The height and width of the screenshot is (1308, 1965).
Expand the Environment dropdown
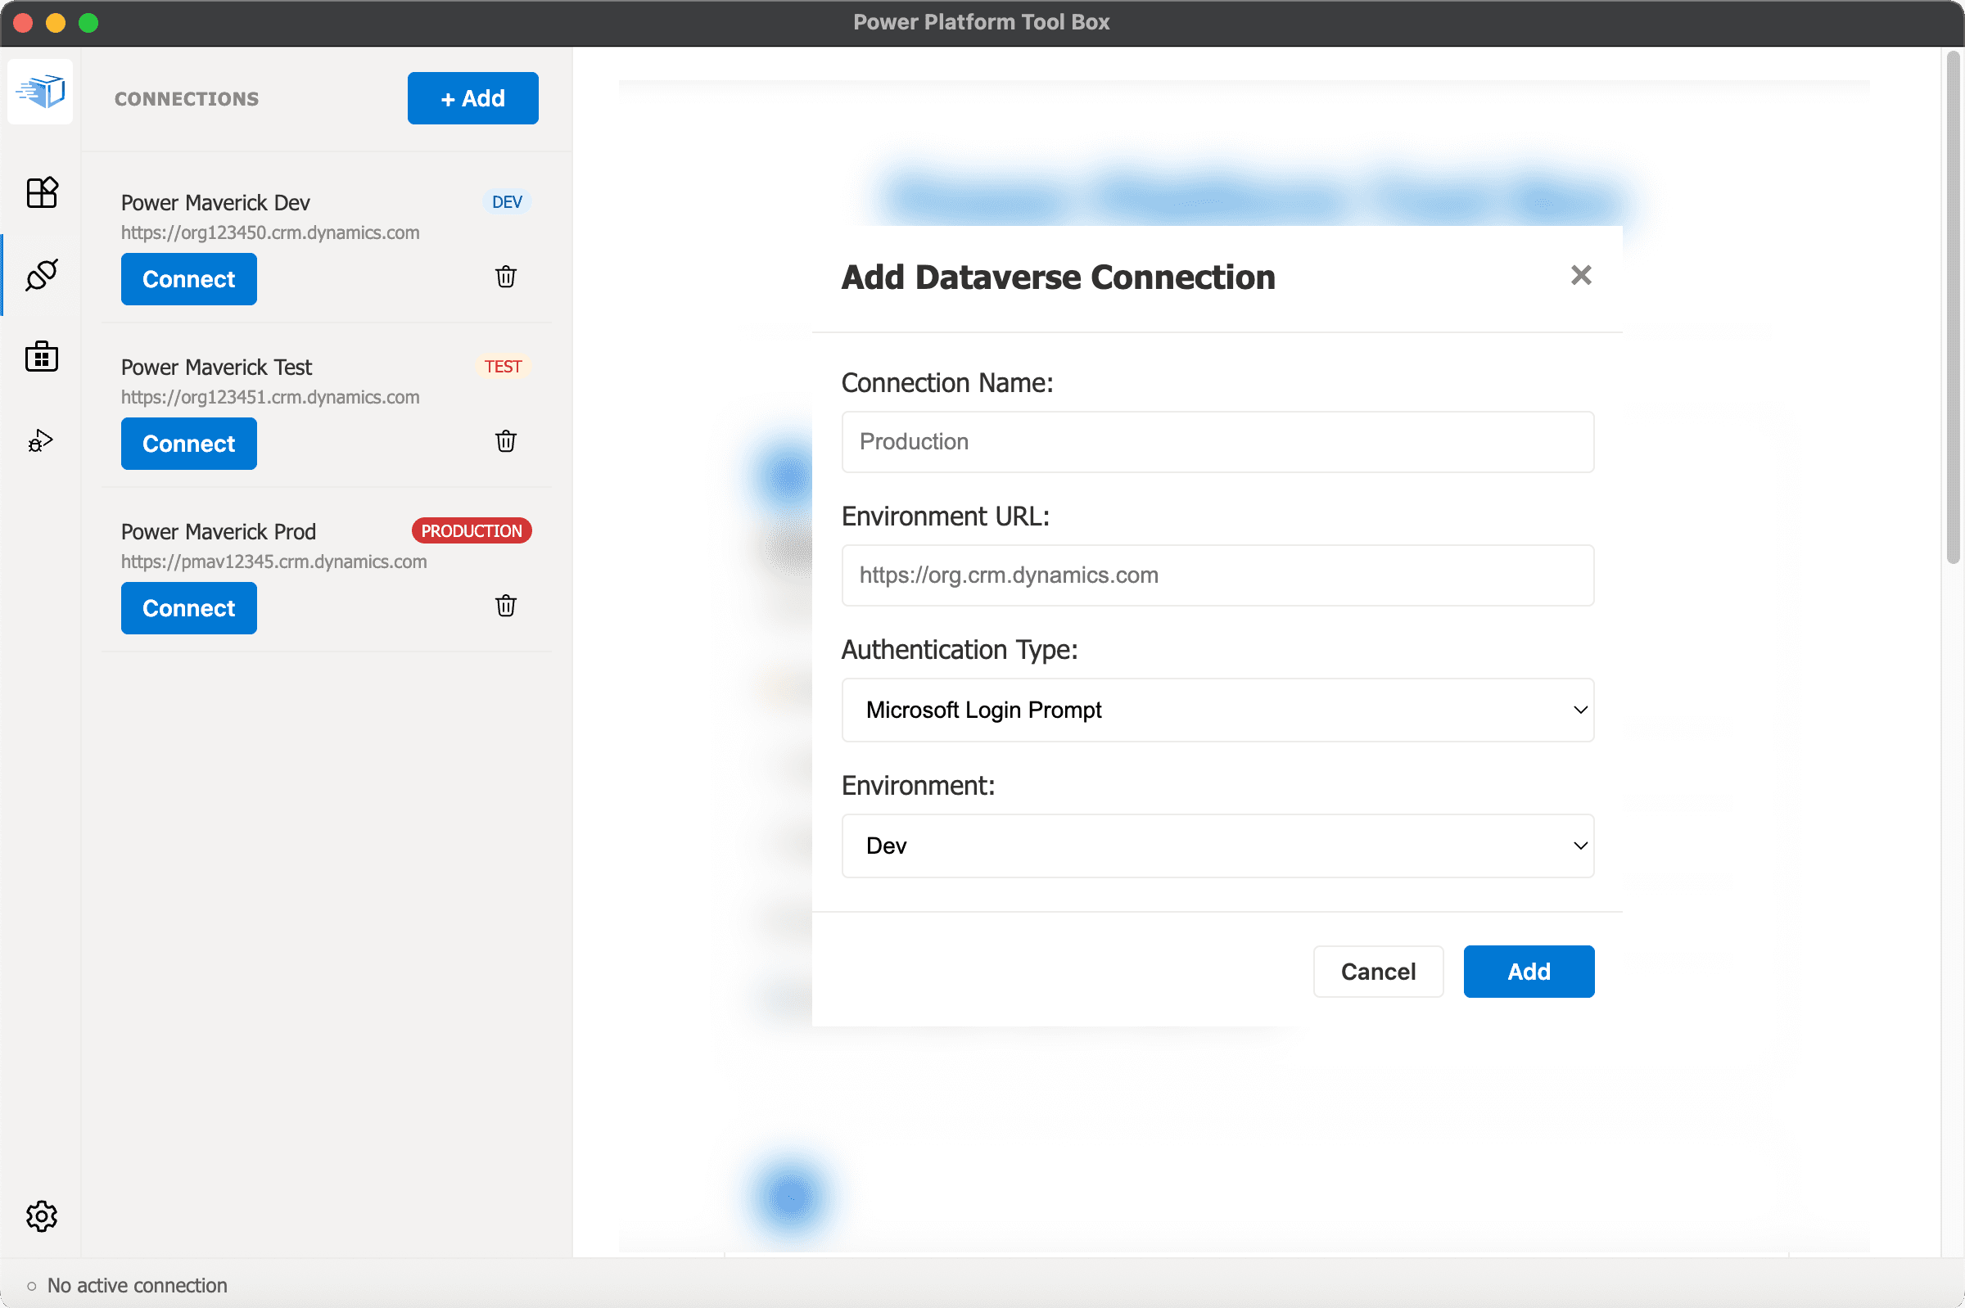tap(1217, 846)
